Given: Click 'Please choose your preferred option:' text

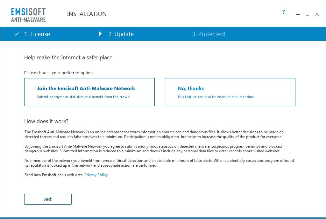Looking at the screenshot, I should 59,73.
